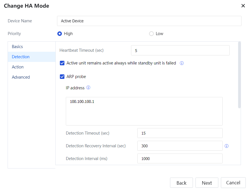The image size is (248, 190).
Task: Go to the Action tab
Action: pos(18,67)
